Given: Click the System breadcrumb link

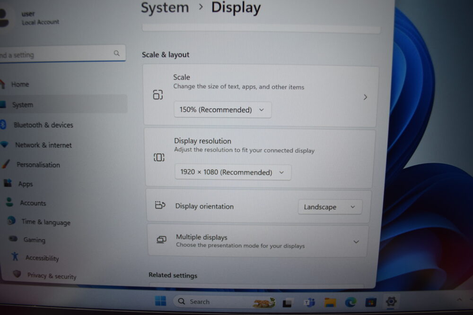Looking at the screenshot, I should (165, 7).
